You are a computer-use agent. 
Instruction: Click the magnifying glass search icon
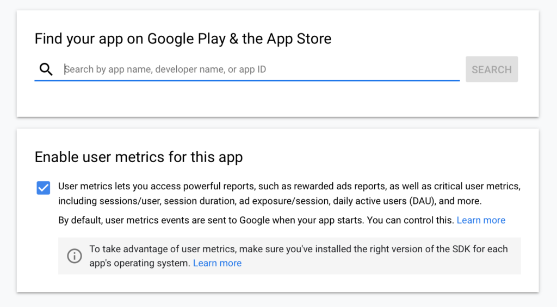[x=46, y=69]
